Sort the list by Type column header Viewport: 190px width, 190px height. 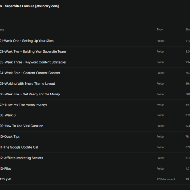pos(160,29)
